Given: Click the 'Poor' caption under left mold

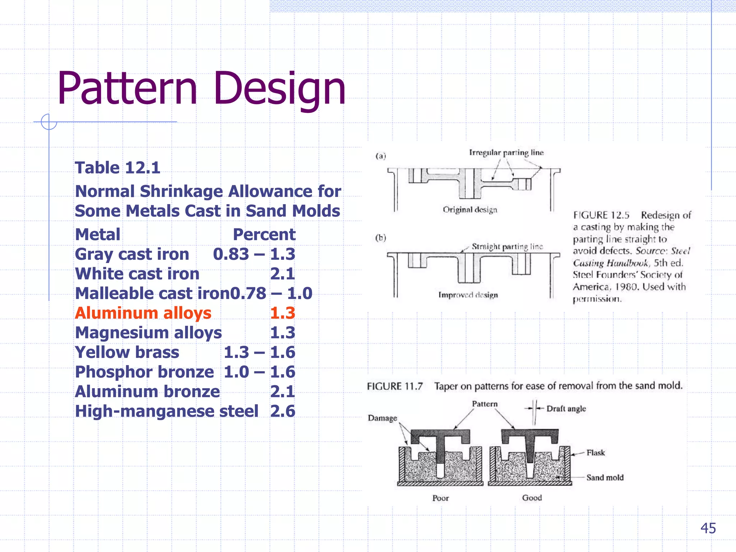Looking at the screenshot, I should coord(441,498).
